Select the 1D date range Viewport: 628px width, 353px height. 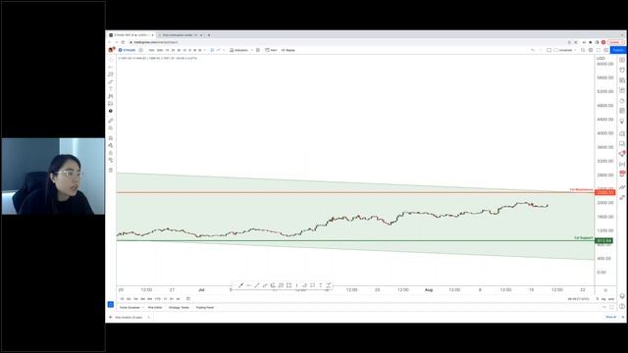pos(122,299)
